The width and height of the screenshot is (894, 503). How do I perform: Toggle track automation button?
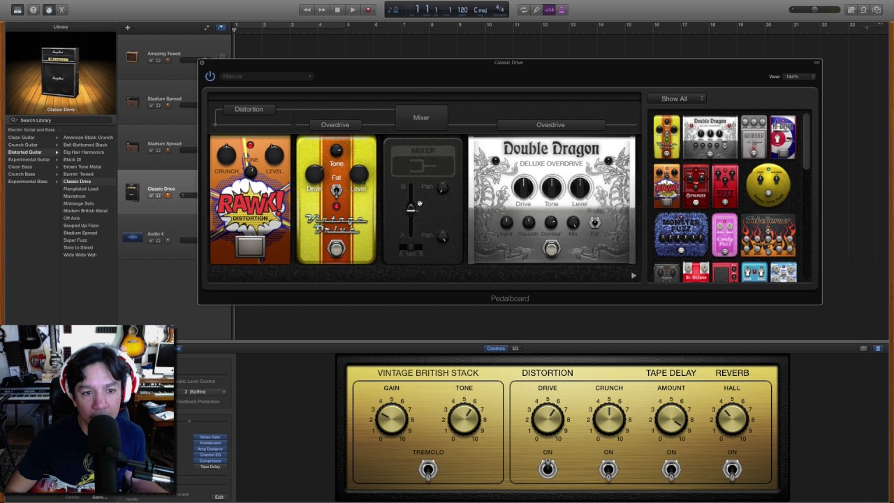pyautogui.click(x=207, y=28)
